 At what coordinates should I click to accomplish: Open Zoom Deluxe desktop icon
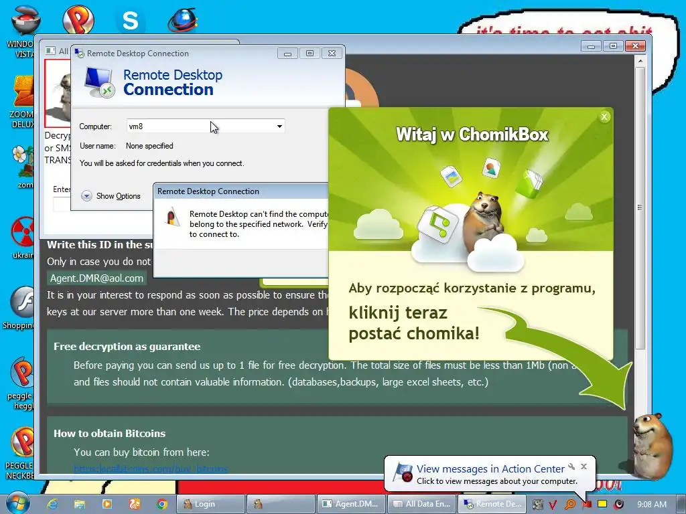click(23, 102)
